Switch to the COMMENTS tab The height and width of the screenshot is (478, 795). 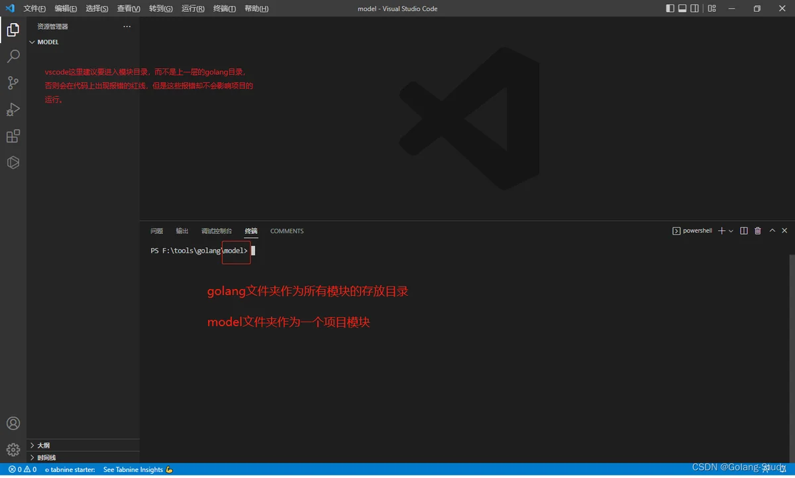pyautogui.click(x=287, y=231)
